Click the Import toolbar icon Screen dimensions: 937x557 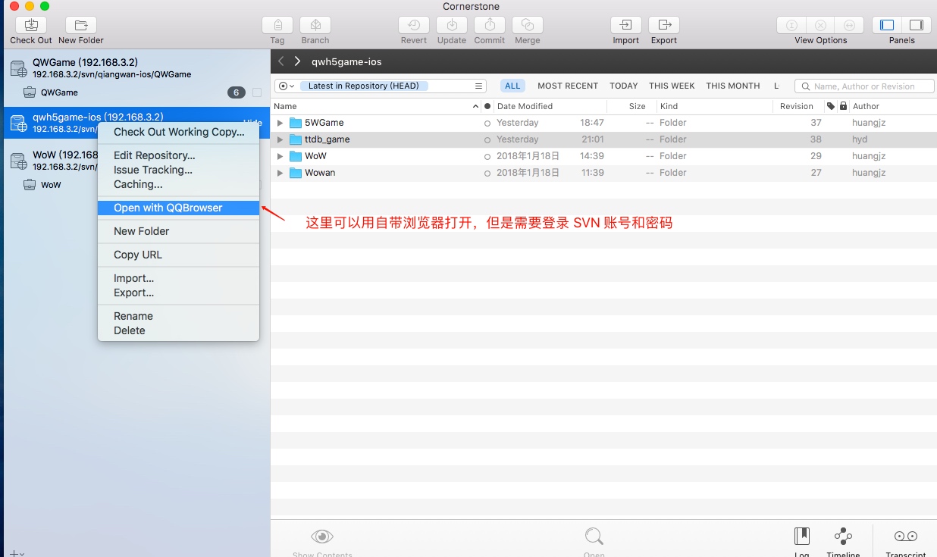point(626,25)
